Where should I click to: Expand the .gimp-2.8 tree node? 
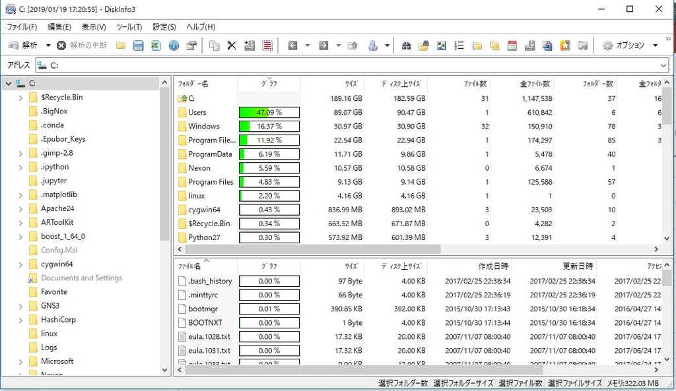(20, 153)
